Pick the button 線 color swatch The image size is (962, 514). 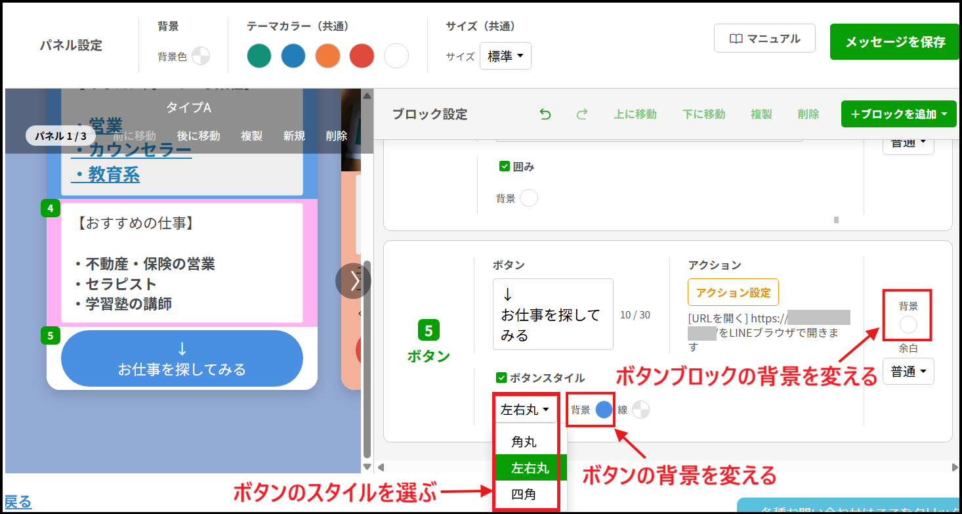pos(640,410)
